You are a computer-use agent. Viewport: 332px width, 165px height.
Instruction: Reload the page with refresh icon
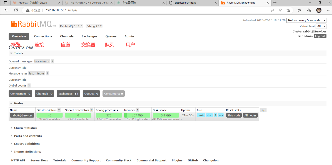pos(16,10)
